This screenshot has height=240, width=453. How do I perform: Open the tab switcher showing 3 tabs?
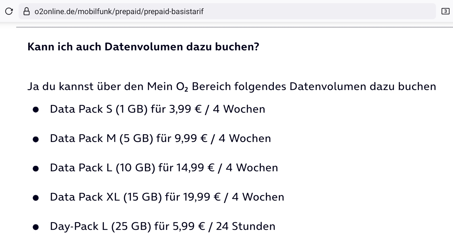[x=445, y=11]
